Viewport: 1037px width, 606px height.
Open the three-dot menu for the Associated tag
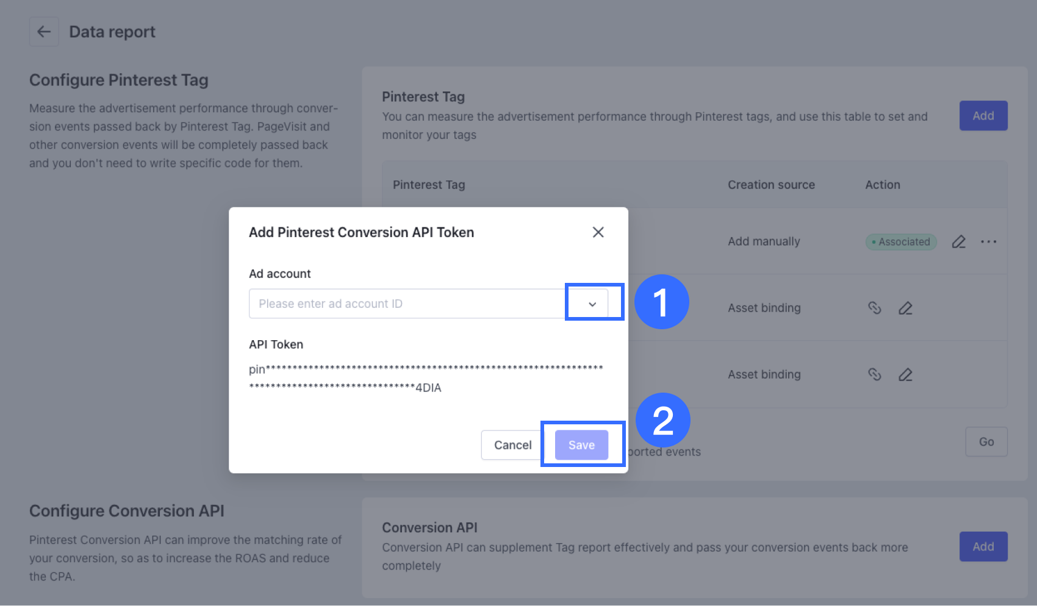[989, 241]
